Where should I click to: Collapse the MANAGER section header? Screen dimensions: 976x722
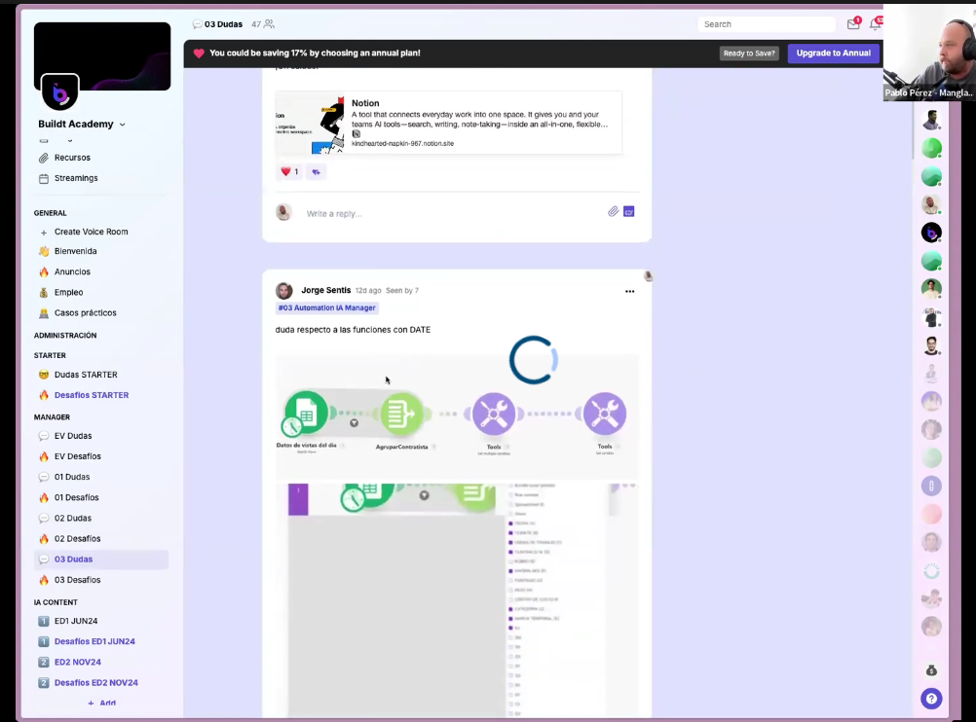click(x=52, y=416)
